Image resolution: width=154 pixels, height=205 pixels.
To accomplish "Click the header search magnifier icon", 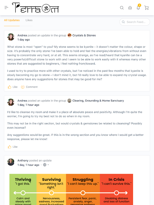I will [x=122, y=8].
